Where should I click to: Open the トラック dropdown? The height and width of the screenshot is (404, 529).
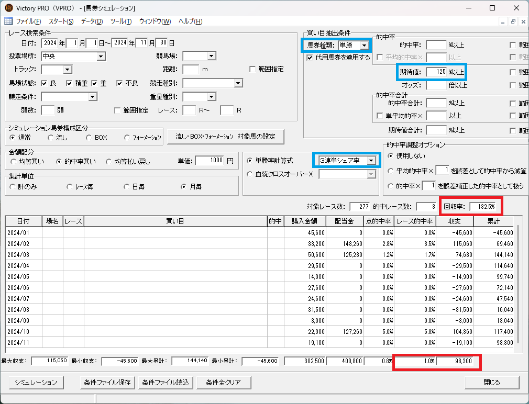pos(68,70)
